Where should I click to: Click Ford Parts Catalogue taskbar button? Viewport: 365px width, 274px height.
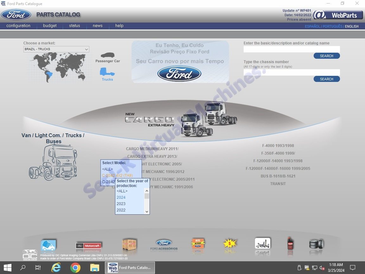coord(130,267)
